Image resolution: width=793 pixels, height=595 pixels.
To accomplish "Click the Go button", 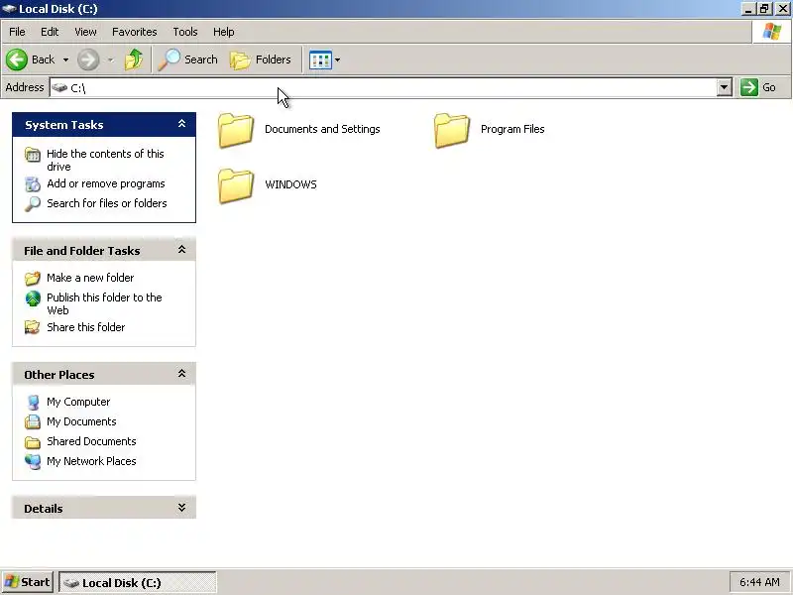I will (x=758, y=87).
